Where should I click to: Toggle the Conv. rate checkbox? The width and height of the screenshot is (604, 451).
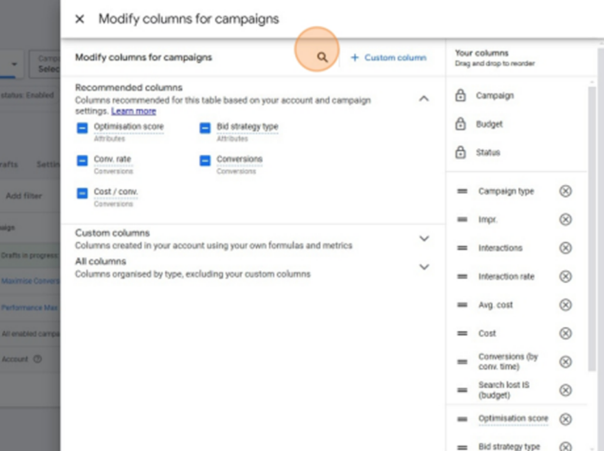82,161
